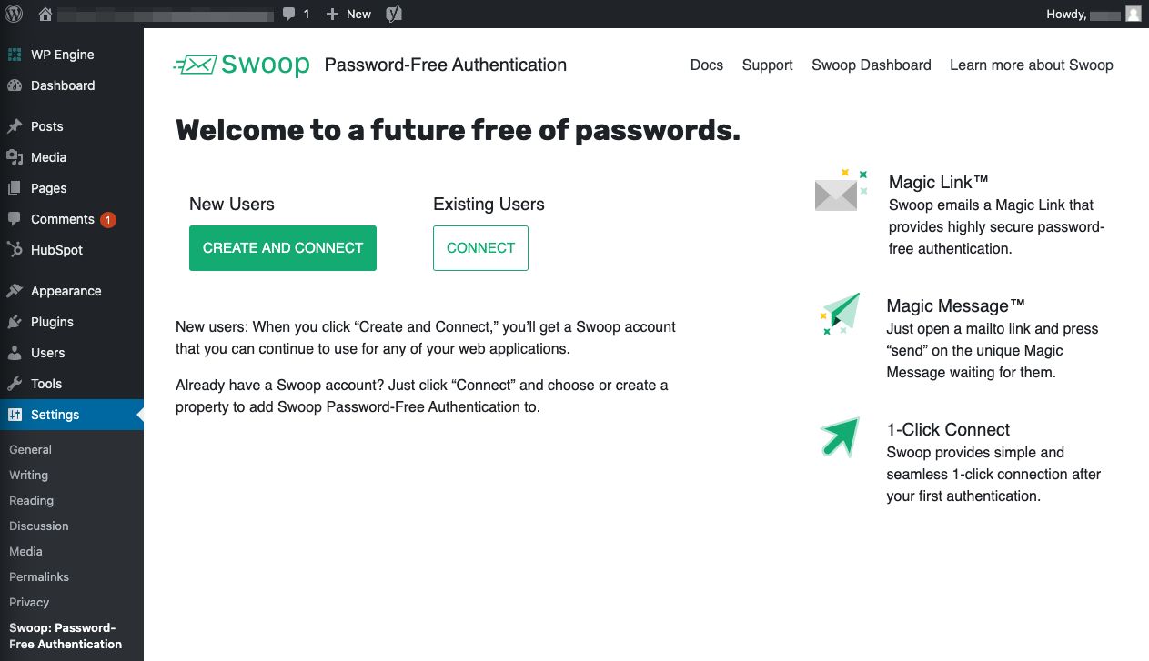Open Reading settings submenu
1149x661 pixels.
click(32, 500)
